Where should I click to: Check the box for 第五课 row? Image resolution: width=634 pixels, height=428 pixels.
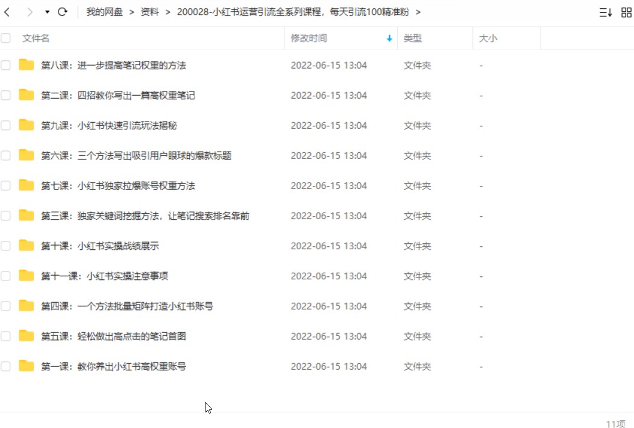pyautogui.click(x=5, y=336)
